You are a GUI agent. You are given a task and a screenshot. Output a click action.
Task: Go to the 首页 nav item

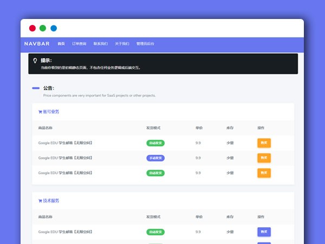61,43
